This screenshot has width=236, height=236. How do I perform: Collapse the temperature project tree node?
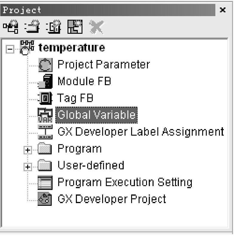(10, 49)
